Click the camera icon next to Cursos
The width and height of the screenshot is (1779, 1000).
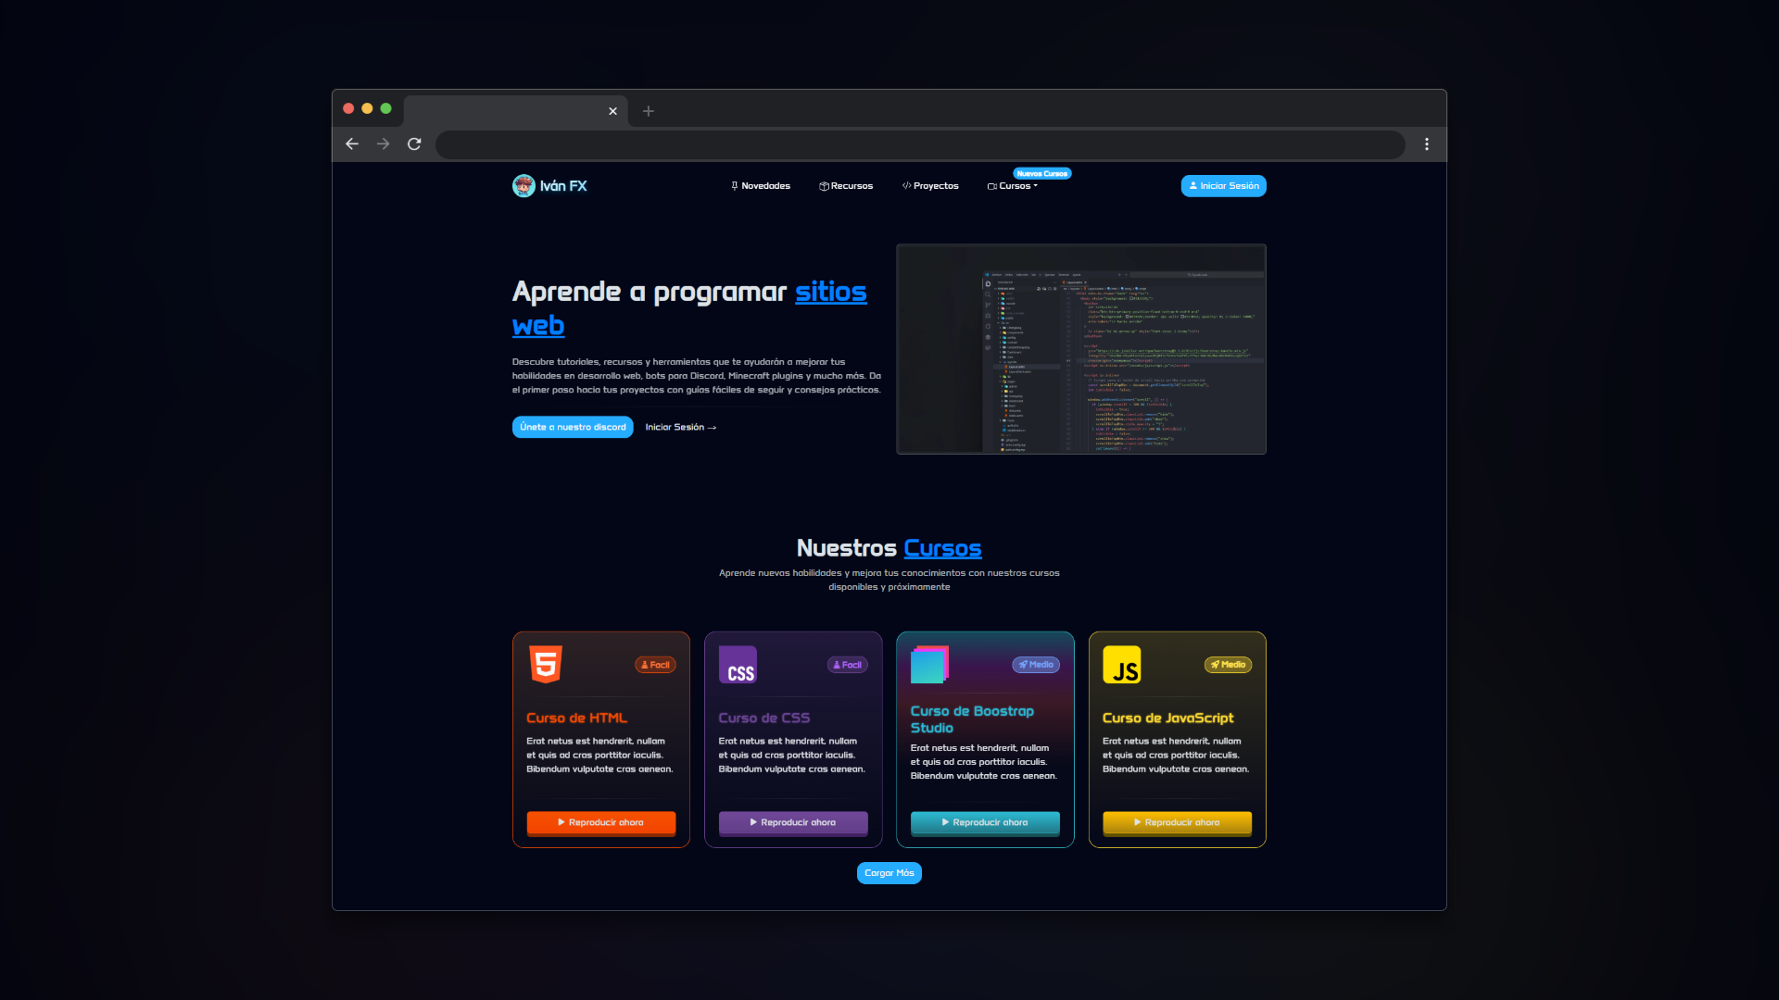tap(992, 186)
